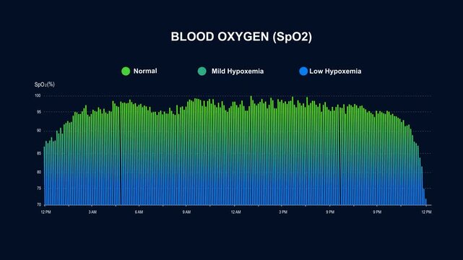Click the 6 AM time axis label
The width and height of the screenshot is (463, 260).
click(139, 212)
